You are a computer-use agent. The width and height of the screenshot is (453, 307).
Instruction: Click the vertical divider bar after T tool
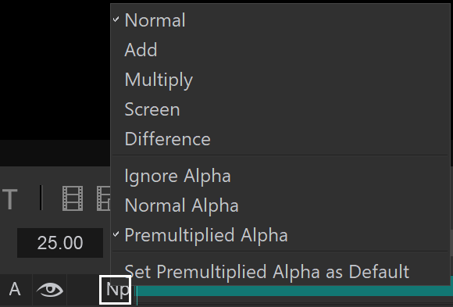pos(41,198)
